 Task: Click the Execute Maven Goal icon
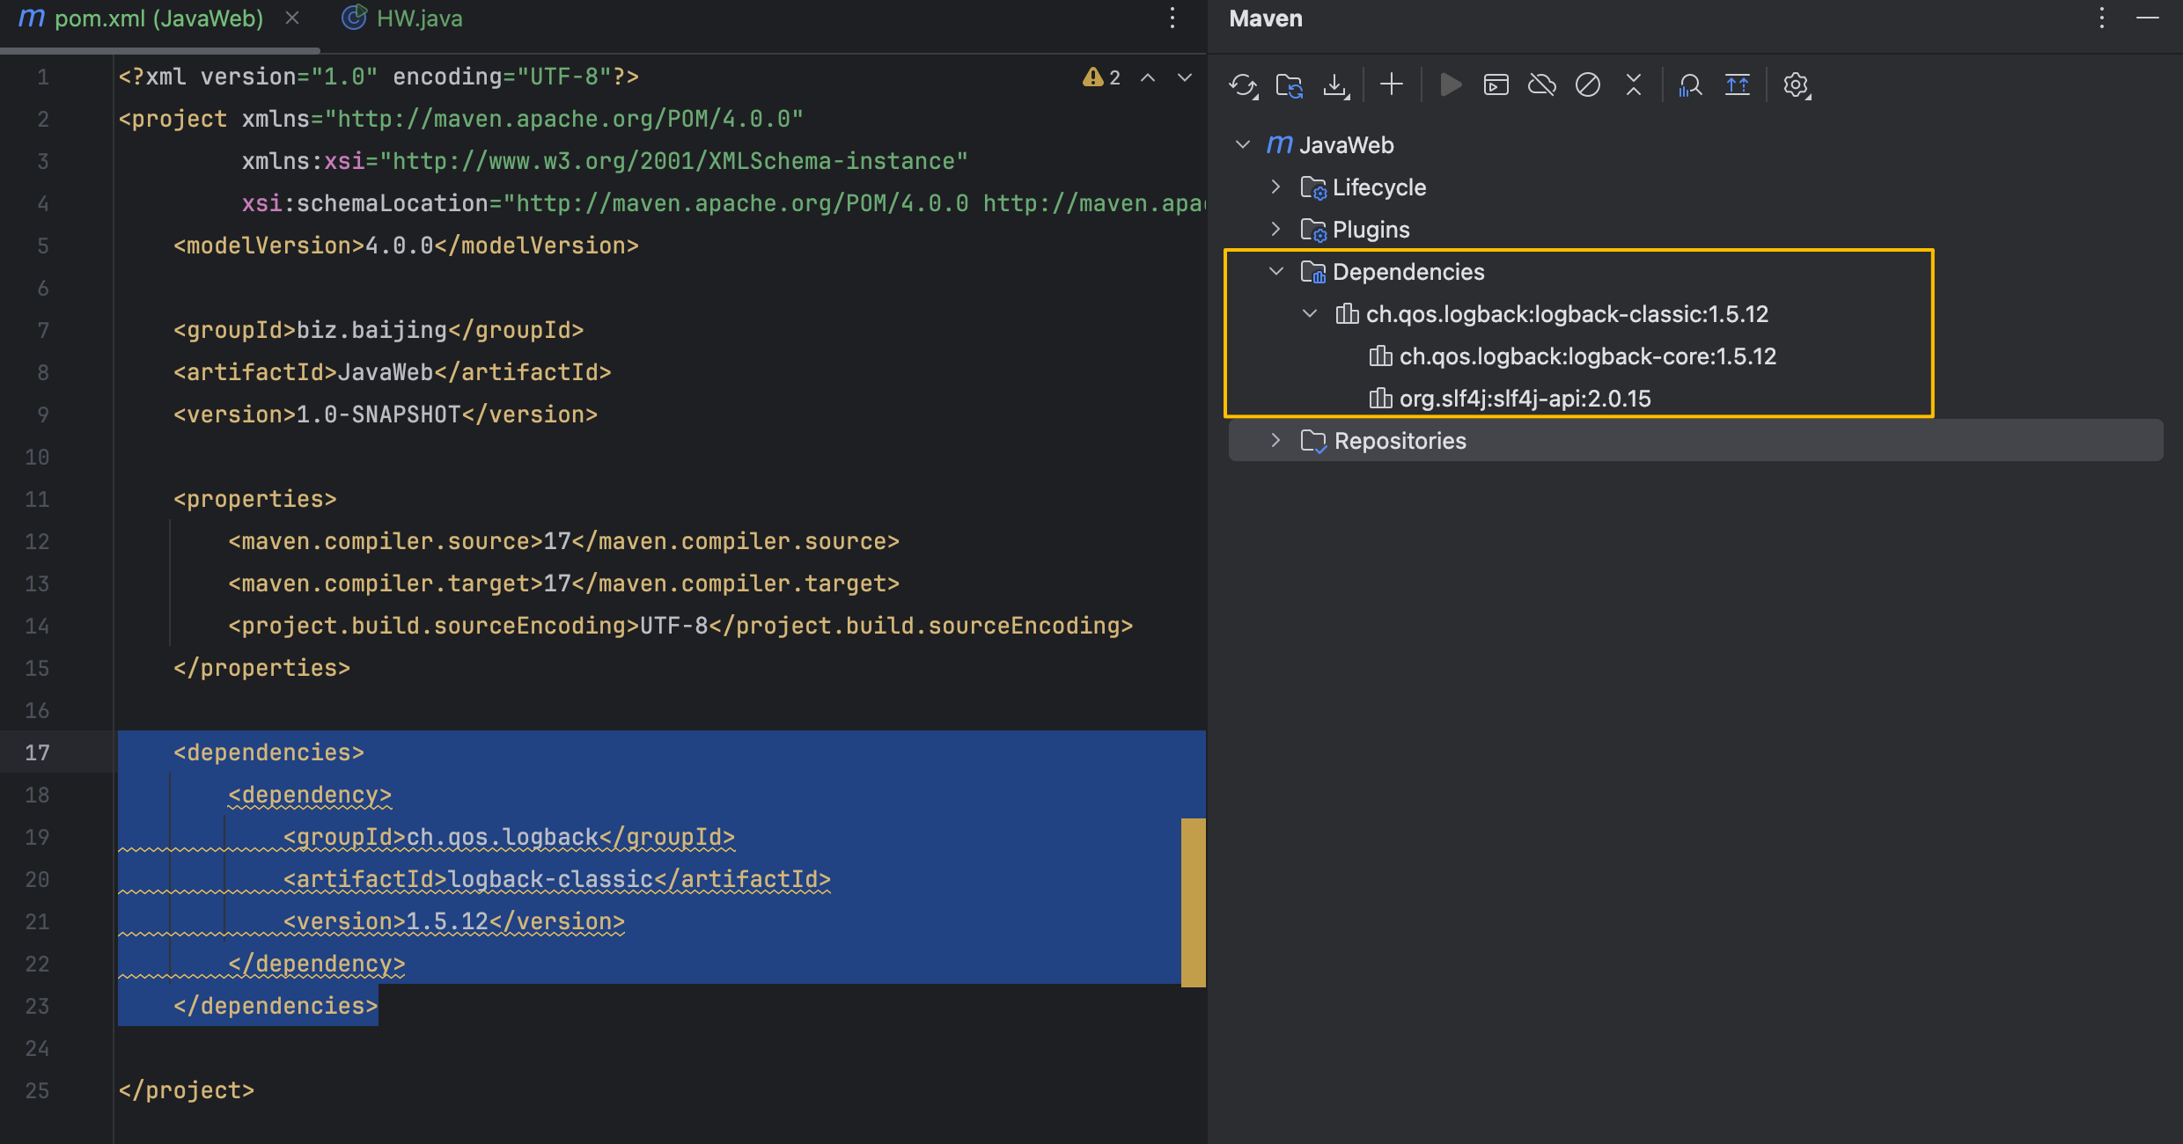coord(1496,84)
